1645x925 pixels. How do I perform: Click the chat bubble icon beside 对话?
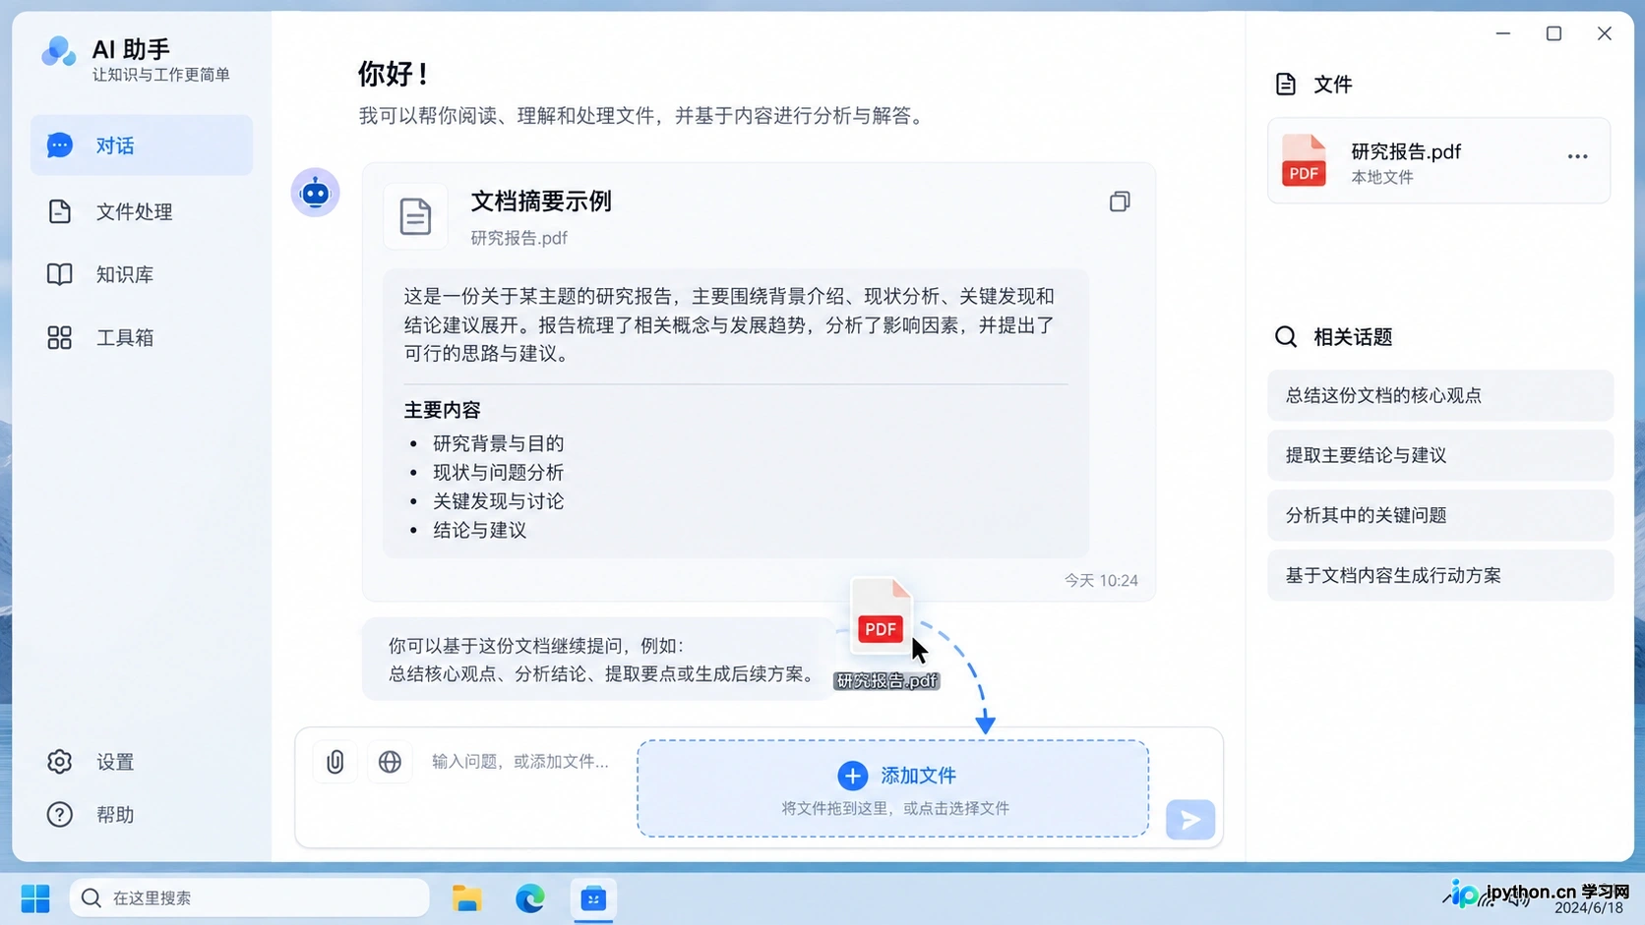[x=60, y=145]
